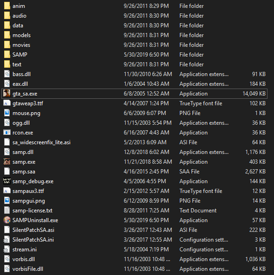
Task: Click the date 5/18/2004 7:19 PM
Action: coord(146,249)
